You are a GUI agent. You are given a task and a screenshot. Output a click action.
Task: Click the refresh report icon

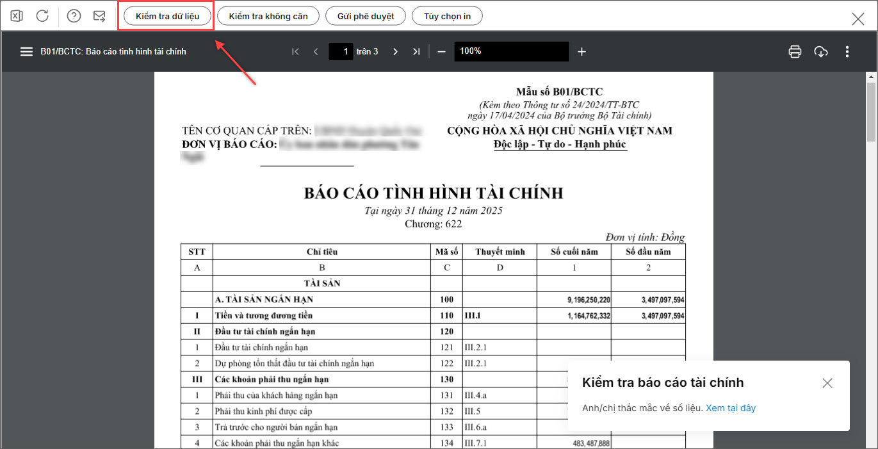pos(42,16)
